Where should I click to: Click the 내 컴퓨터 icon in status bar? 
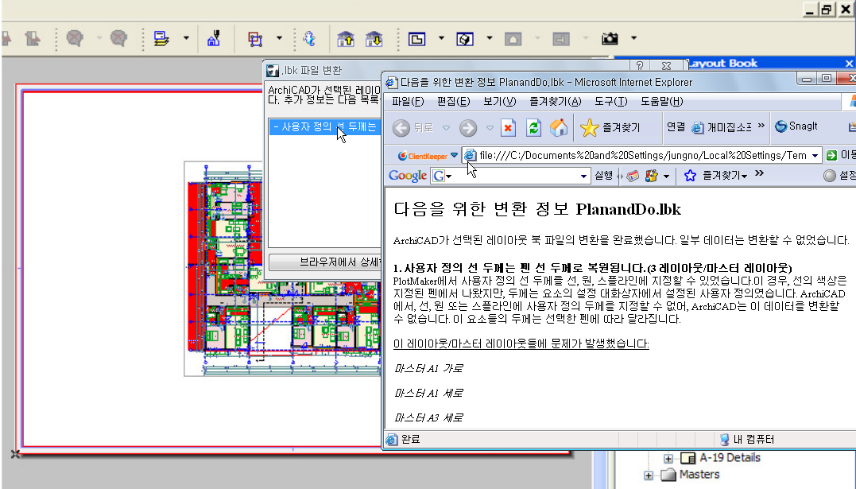tap(726, 438)
